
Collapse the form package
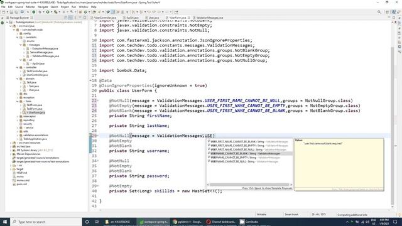pyautogui.click(x=18, y=101)
